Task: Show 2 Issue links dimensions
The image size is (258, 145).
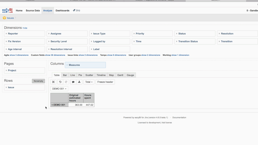Action: (88, 55)
